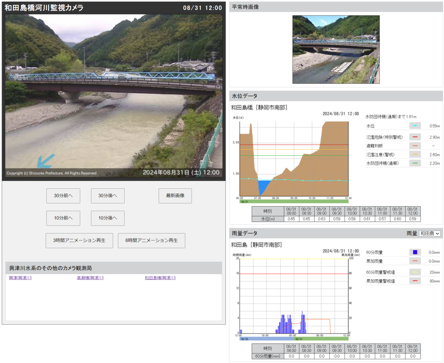
Task: Click the 水防団待機(通報)まで 1.61m notice
Action: click(x=391, y=117)
